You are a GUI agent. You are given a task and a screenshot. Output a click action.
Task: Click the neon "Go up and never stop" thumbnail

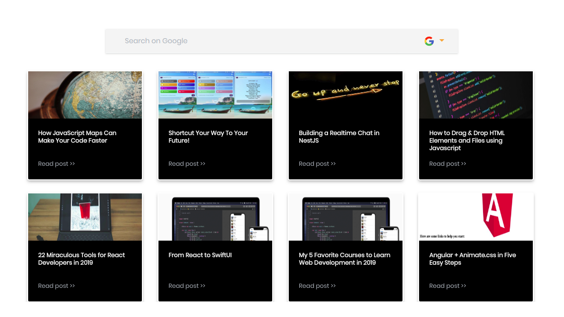[x=345, y=94]
